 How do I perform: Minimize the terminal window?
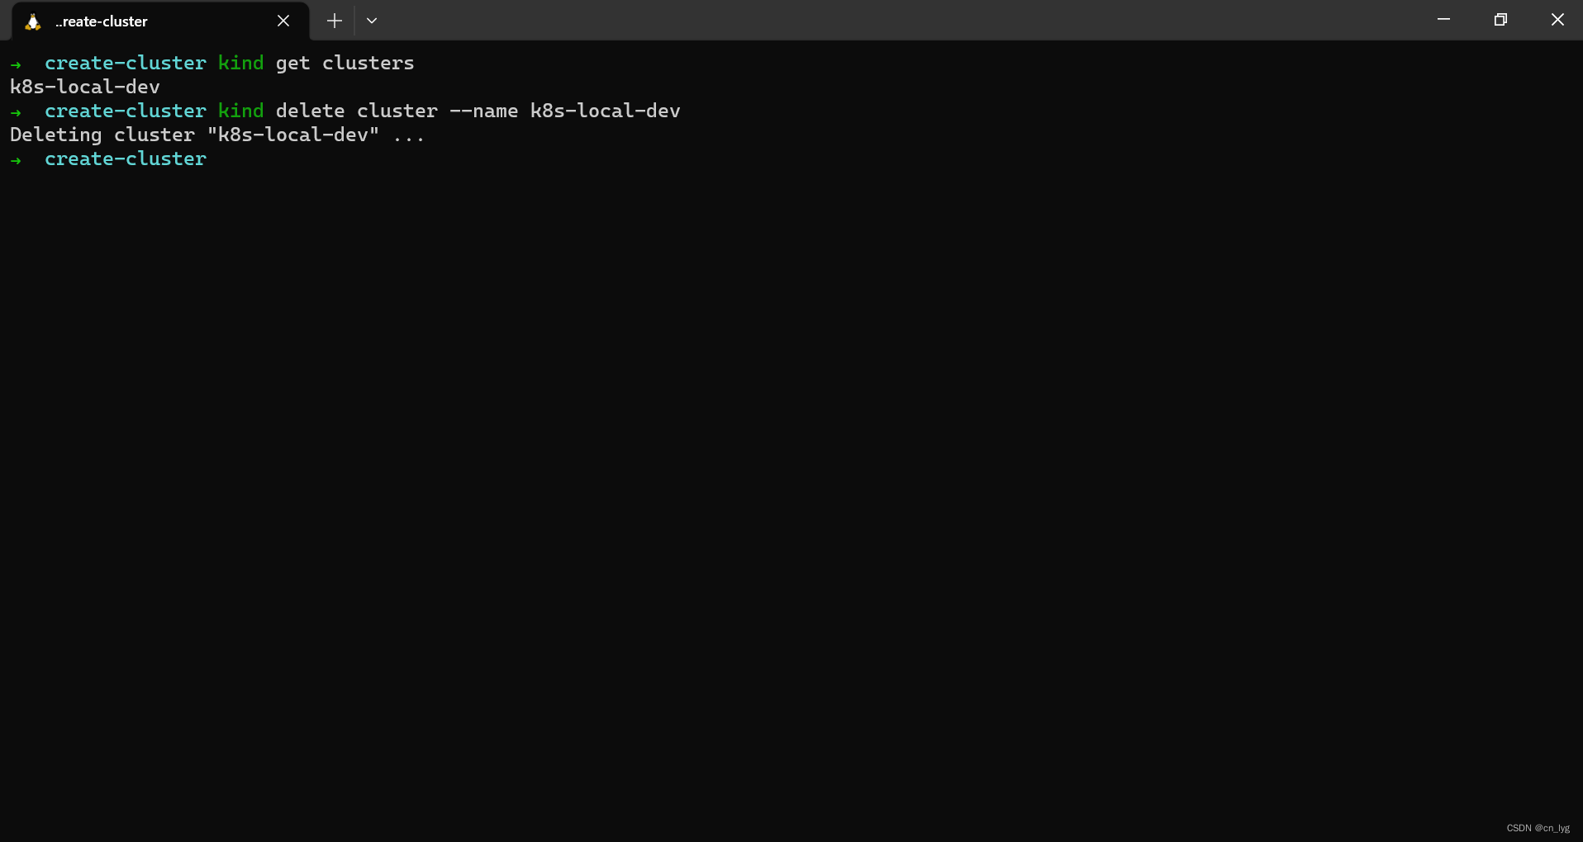(1443, 20)
